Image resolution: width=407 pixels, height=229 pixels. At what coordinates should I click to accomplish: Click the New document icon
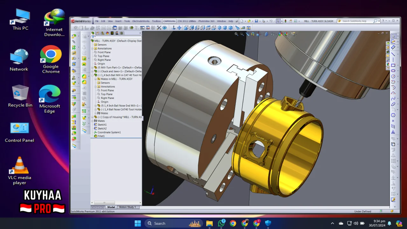(242, 21)
